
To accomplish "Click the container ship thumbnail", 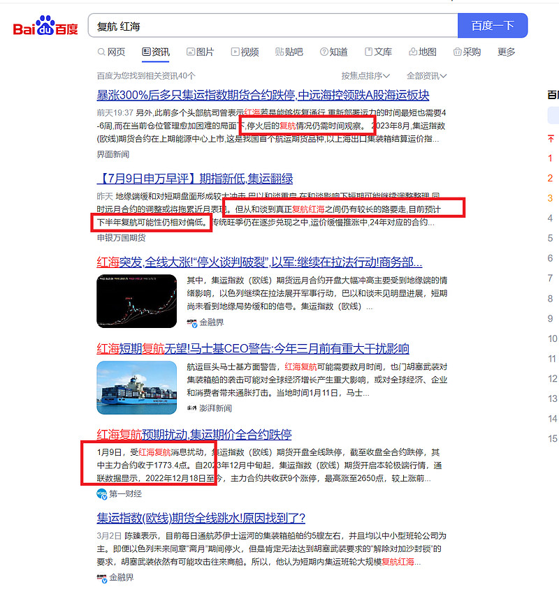I will click(136, 387).
